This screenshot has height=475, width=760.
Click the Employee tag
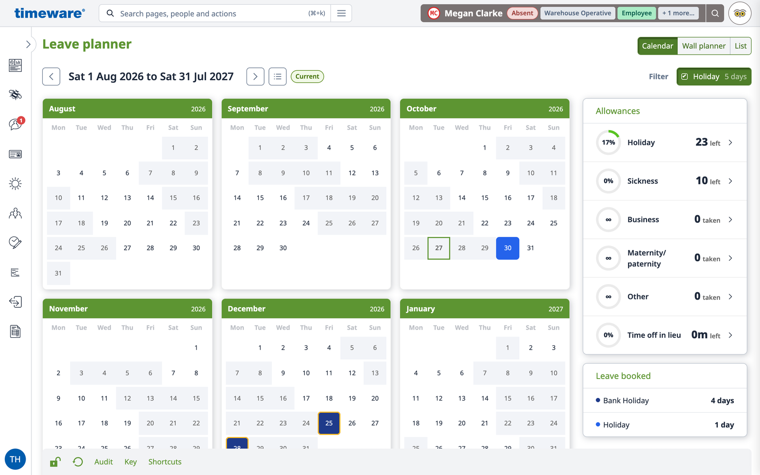pos(636,13)
